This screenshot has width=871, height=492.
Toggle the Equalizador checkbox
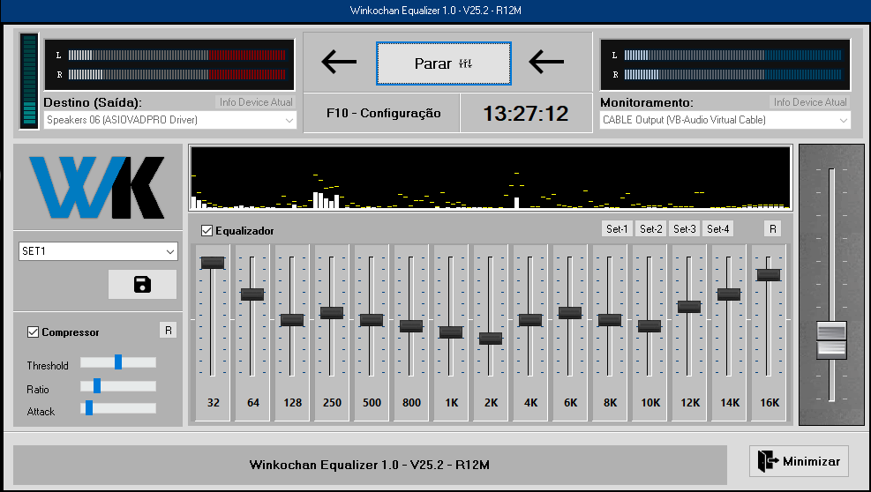pos(207,231)
